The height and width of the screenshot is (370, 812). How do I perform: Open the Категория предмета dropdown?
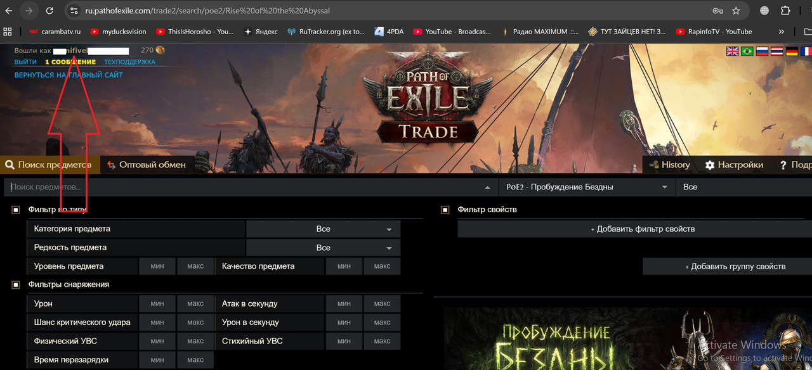[x=324, y=229]
